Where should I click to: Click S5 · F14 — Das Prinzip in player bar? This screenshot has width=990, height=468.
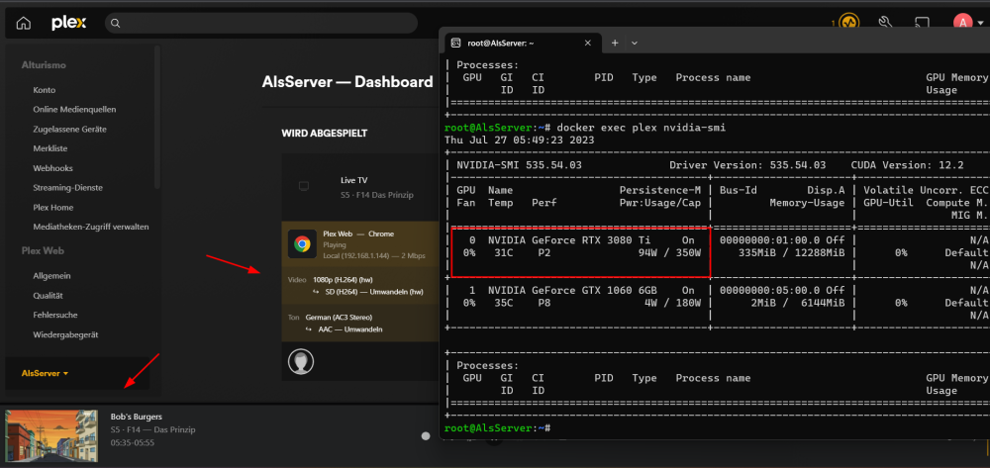pyautogui.click(x=152, y=430)
